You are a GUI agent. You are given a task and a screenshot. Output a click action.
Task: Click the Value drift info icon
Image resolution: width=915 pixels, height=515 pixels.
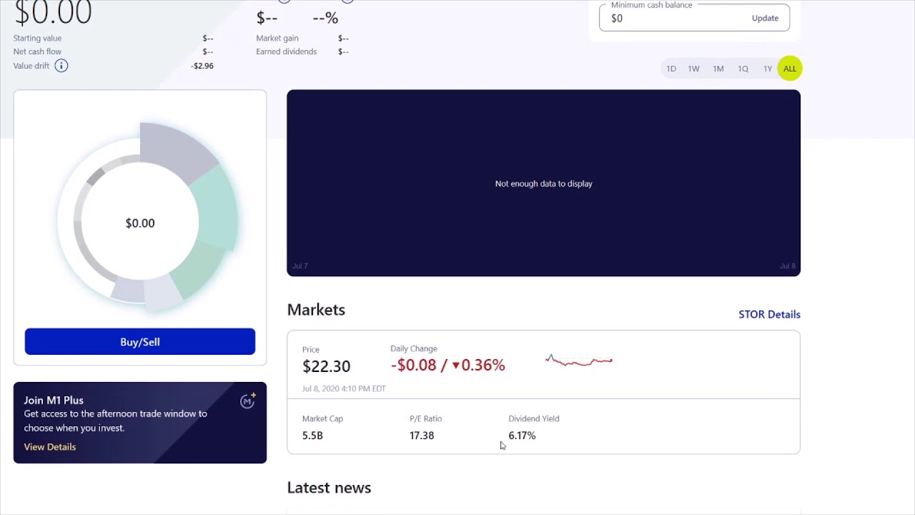pyautogui.click(x=61, y=66)
